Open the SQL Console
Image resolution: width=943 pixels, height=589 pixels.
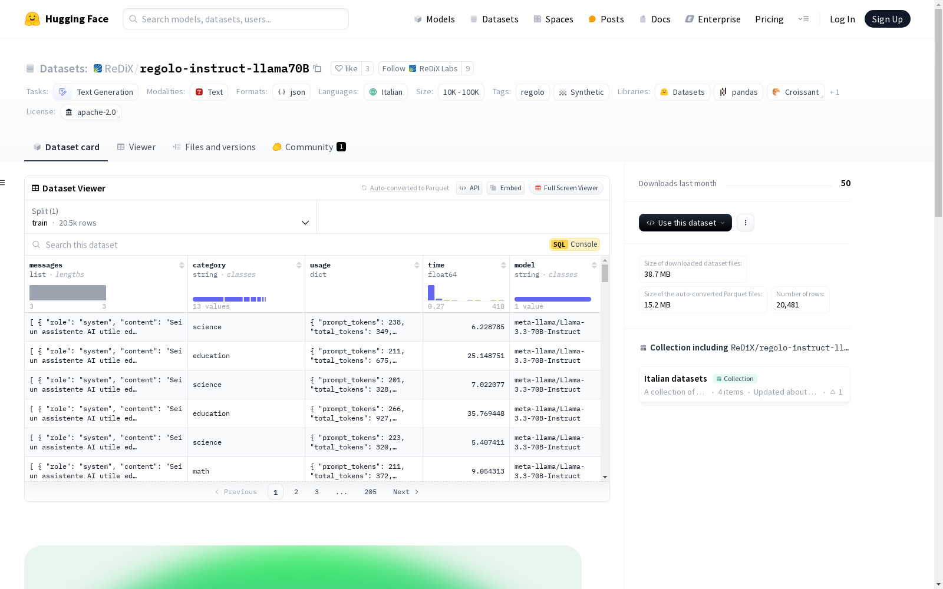pyautogui.click(x=575, y=244)
